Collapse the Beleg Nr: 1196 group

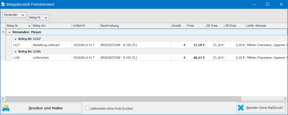tap(15, 52)
